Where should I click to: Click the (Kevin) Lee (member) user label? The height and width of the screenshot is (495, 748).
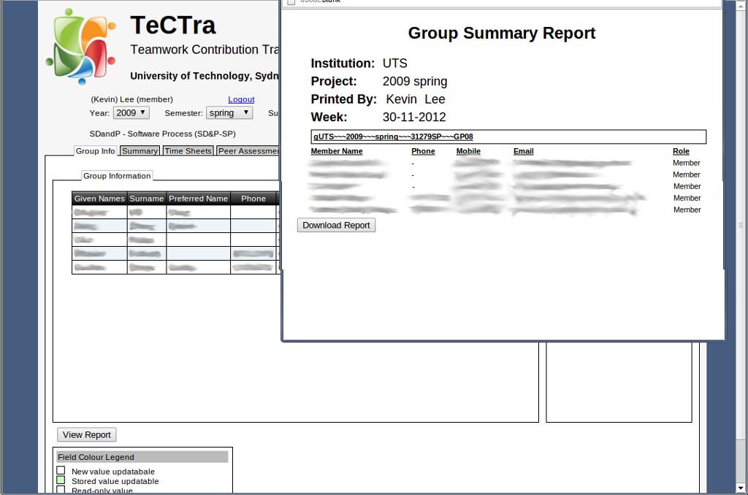coord(132,99)
